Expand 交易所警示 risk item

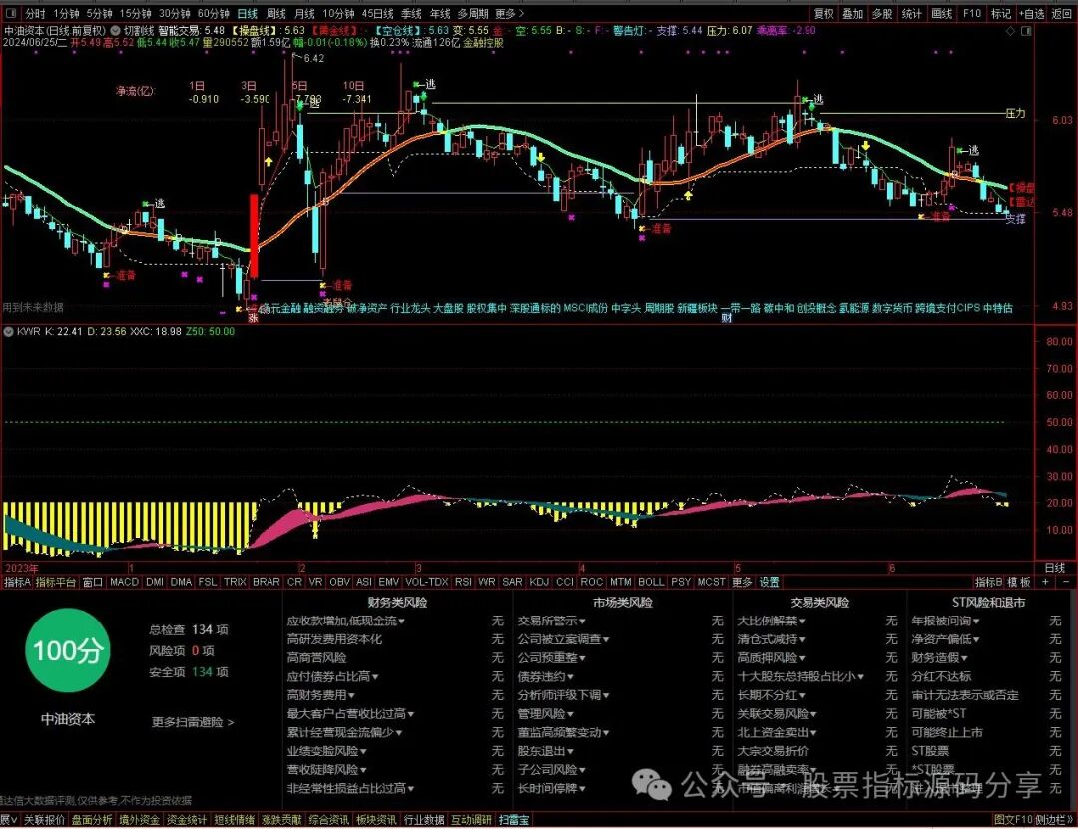coord(551,621)
